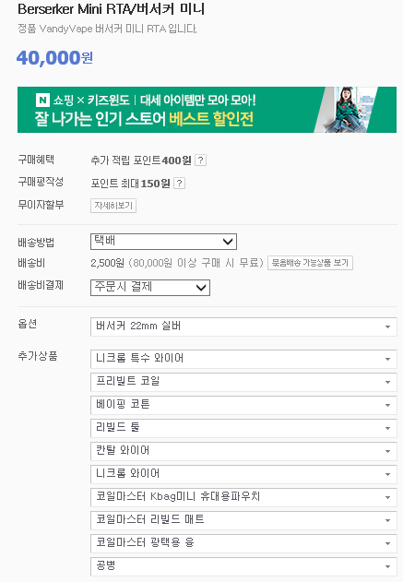Click the question mark next to 포인트 최대 150원

tap(179, 184)
